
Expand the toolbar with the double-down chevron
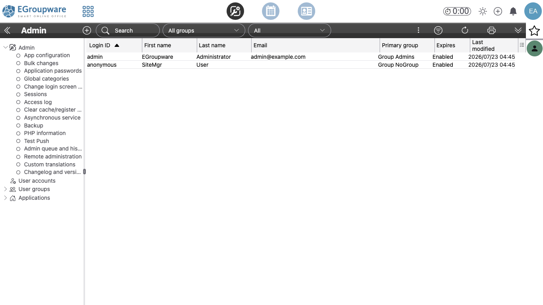[x=518, y=31]
